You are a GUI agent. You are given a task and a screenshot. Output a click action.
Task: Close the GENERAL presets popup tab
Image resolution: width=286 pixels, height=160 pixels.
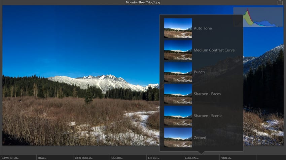[201, 158]
